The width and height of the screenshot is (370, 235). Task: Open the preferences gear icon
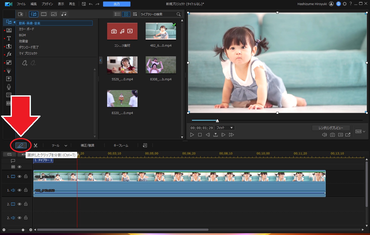[x=345, y=4]
